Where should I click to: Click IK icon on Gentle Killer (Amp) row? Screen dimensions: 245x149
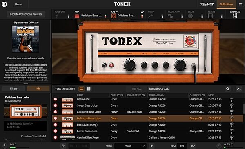(55, 138)
